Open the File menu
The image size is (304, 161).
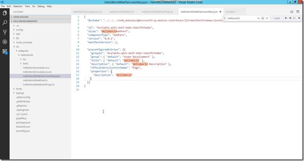coord(3,6)
